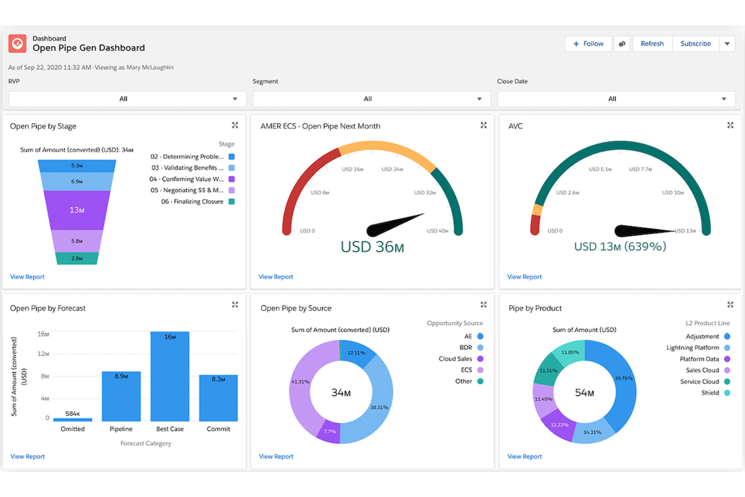This screenshot has width=745, height=497.
Task: Expand the Open Pipe by Forecast chart
Action: [x=235, y=304]
